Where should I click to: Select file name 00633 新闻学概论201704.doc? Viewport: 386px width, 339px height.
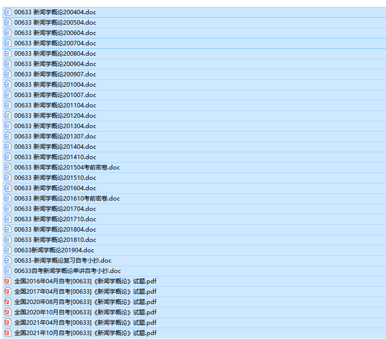point(55,208)
